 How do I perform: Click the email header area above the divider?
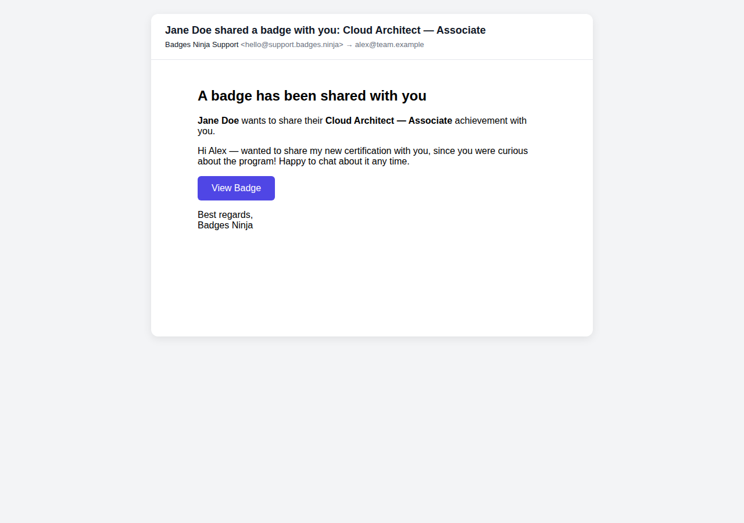click(372, 37)
